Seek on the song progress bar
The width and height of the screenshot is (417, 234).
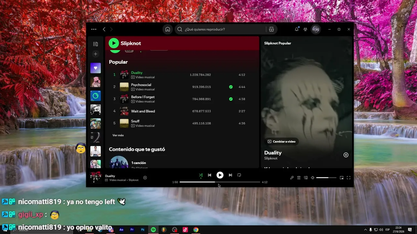coord(220,182)
